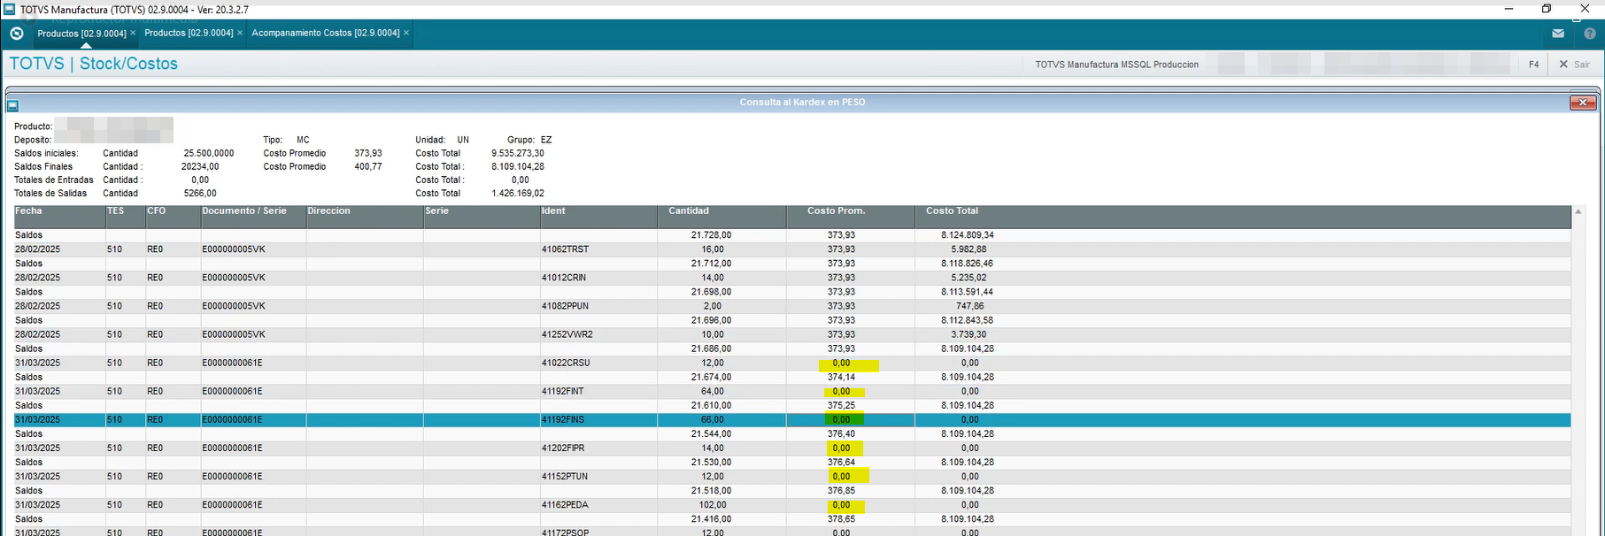Click the Direccion column header
The height and width of the screenshot is (536, 1605).
[x=365, y=217]
